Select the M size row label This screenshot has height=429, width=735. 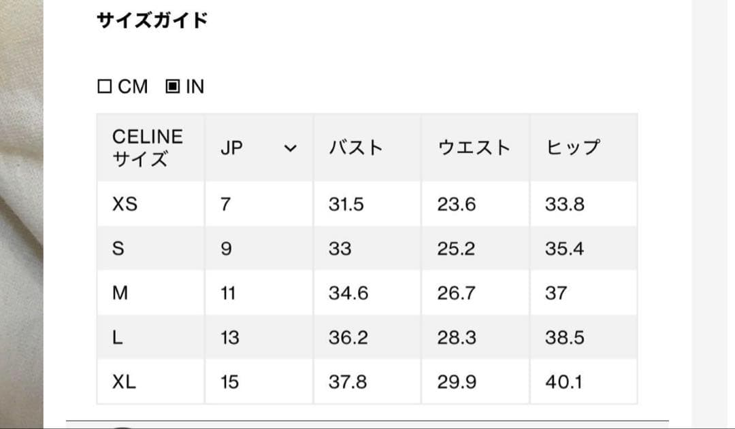[x=120, y=293]
